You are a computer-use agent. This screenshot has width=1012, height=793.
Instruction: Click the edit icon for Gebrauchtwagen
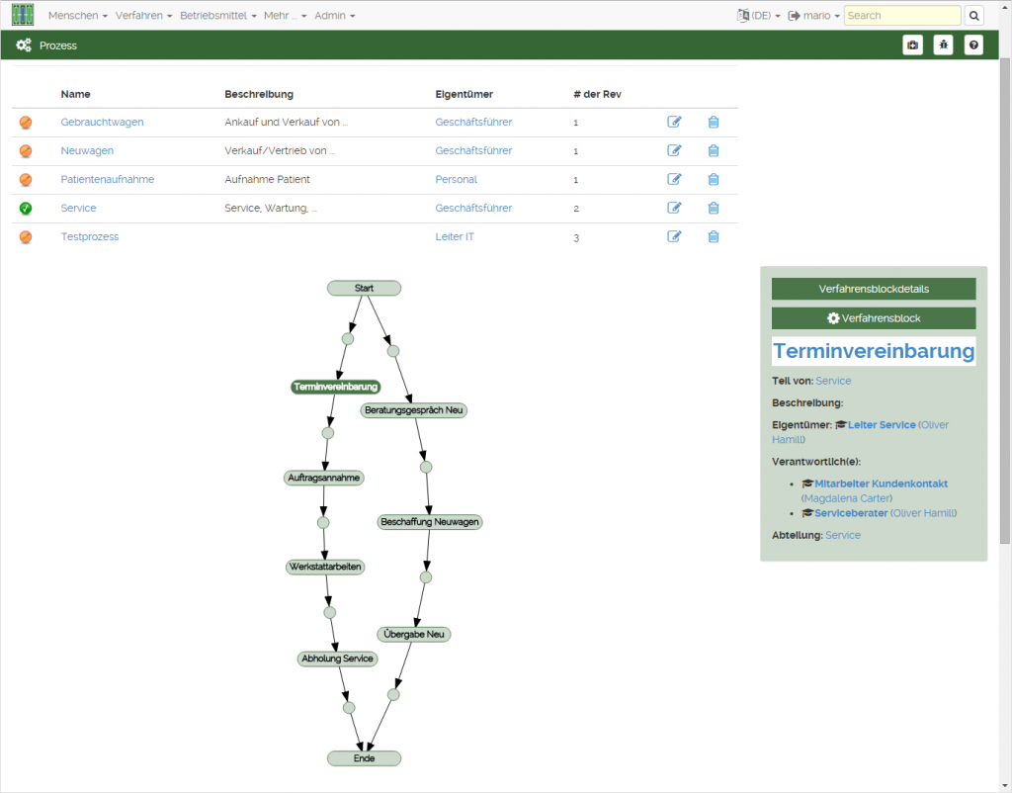[674, 122]
